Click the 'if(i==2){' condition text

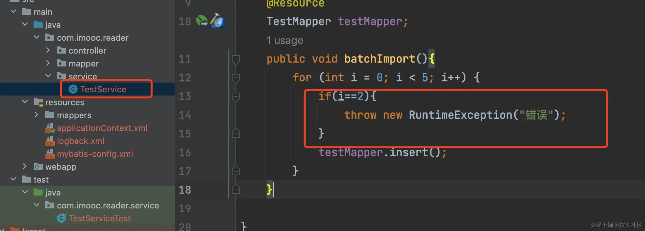347,96
